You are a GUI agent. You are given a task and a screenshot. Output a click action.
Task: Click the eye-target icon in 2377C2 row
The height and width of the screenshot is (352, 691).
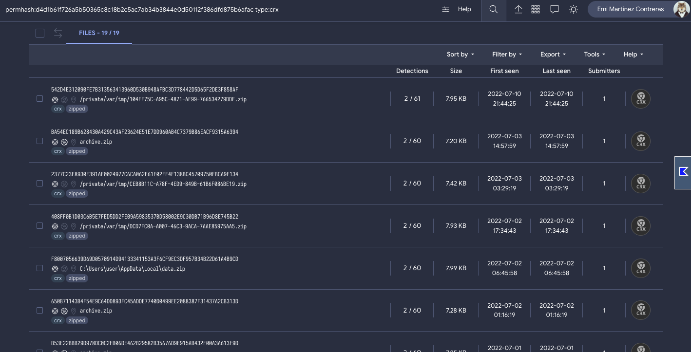tap(55, 184)
